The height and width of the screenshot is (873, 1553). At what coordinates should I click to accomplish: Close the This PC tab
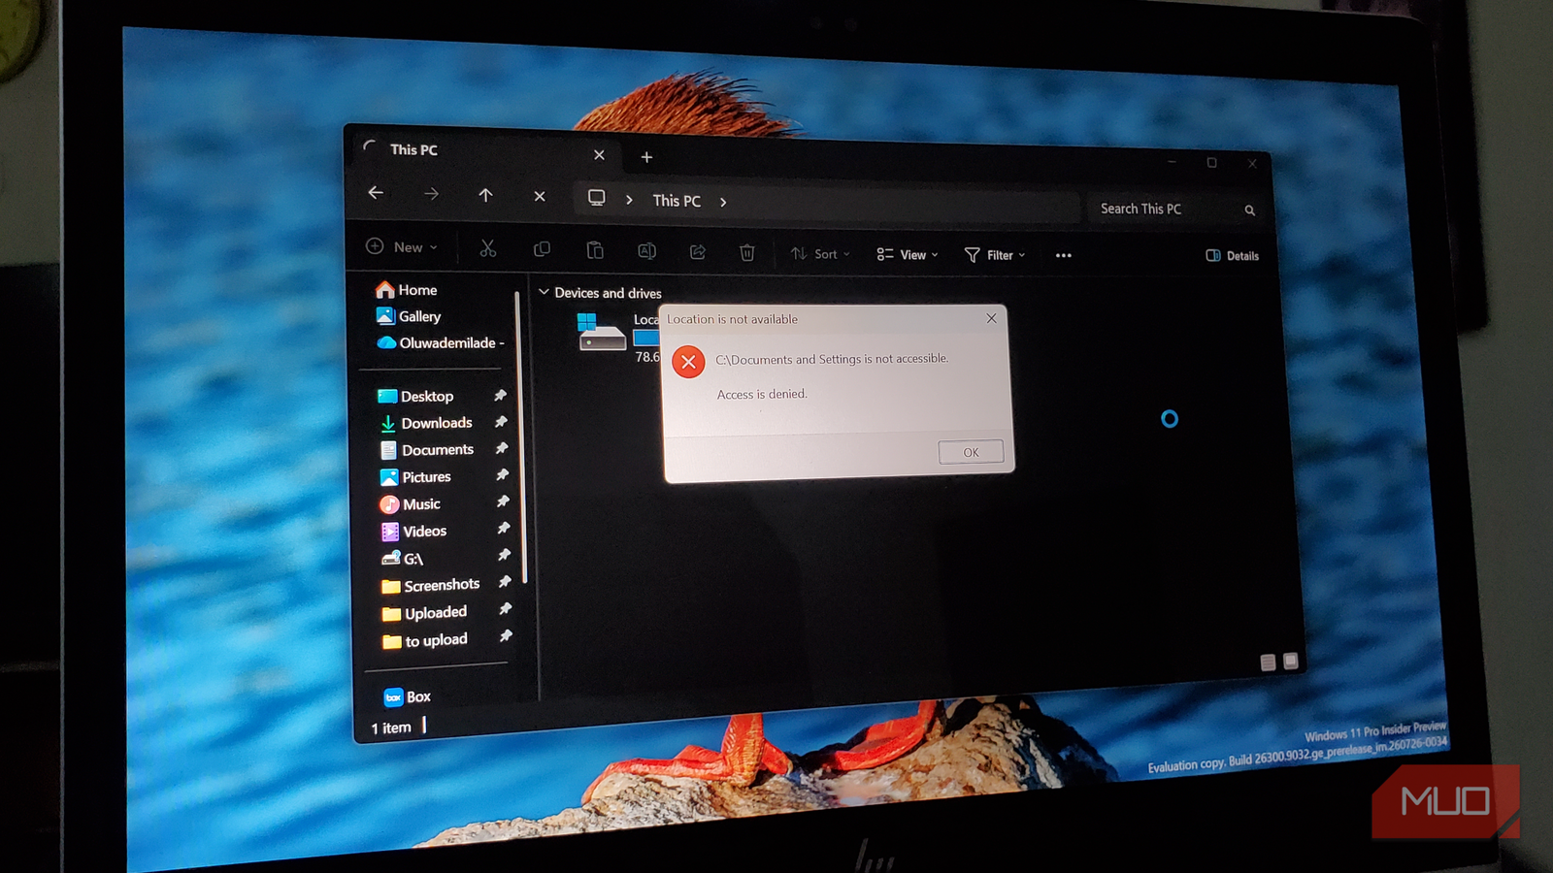pyautogui.click(x=599, y=155)
